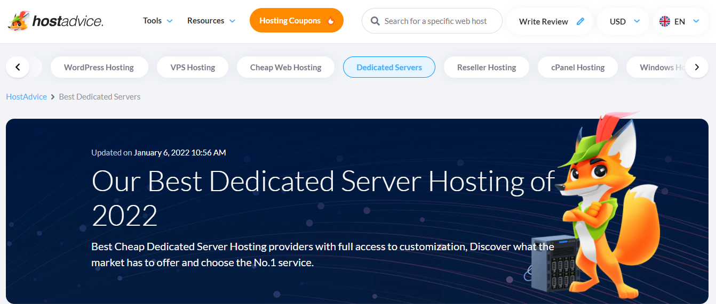Click the flame icon in Hosting Coupons

tap(331, 21)
